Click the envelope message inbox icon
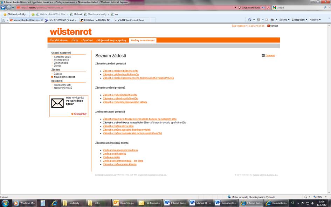 (57, 103)
